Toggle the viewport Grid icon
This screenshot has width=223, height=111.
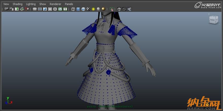tap(35, 9)
